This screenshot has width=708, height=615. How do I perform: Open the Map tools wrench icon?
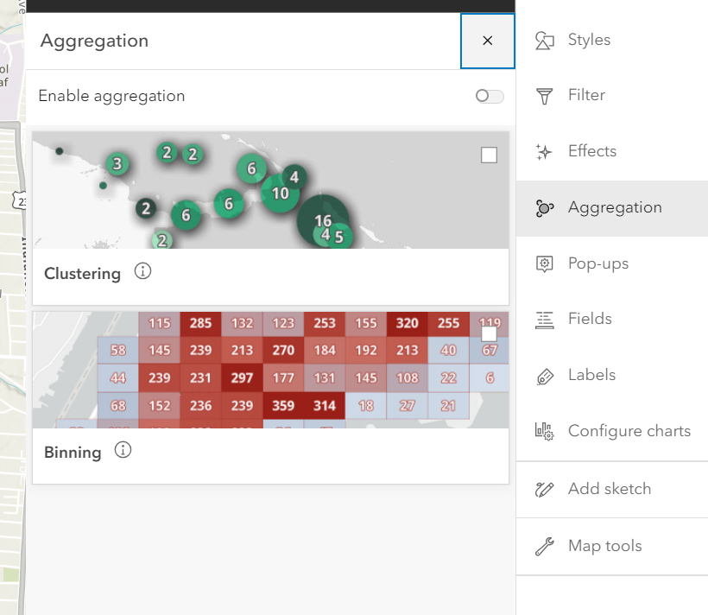tap(546, 545)
